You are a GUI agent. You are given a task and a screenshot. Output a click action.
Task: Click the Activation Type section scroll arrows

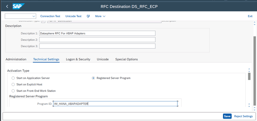click(x=249, y=70)
